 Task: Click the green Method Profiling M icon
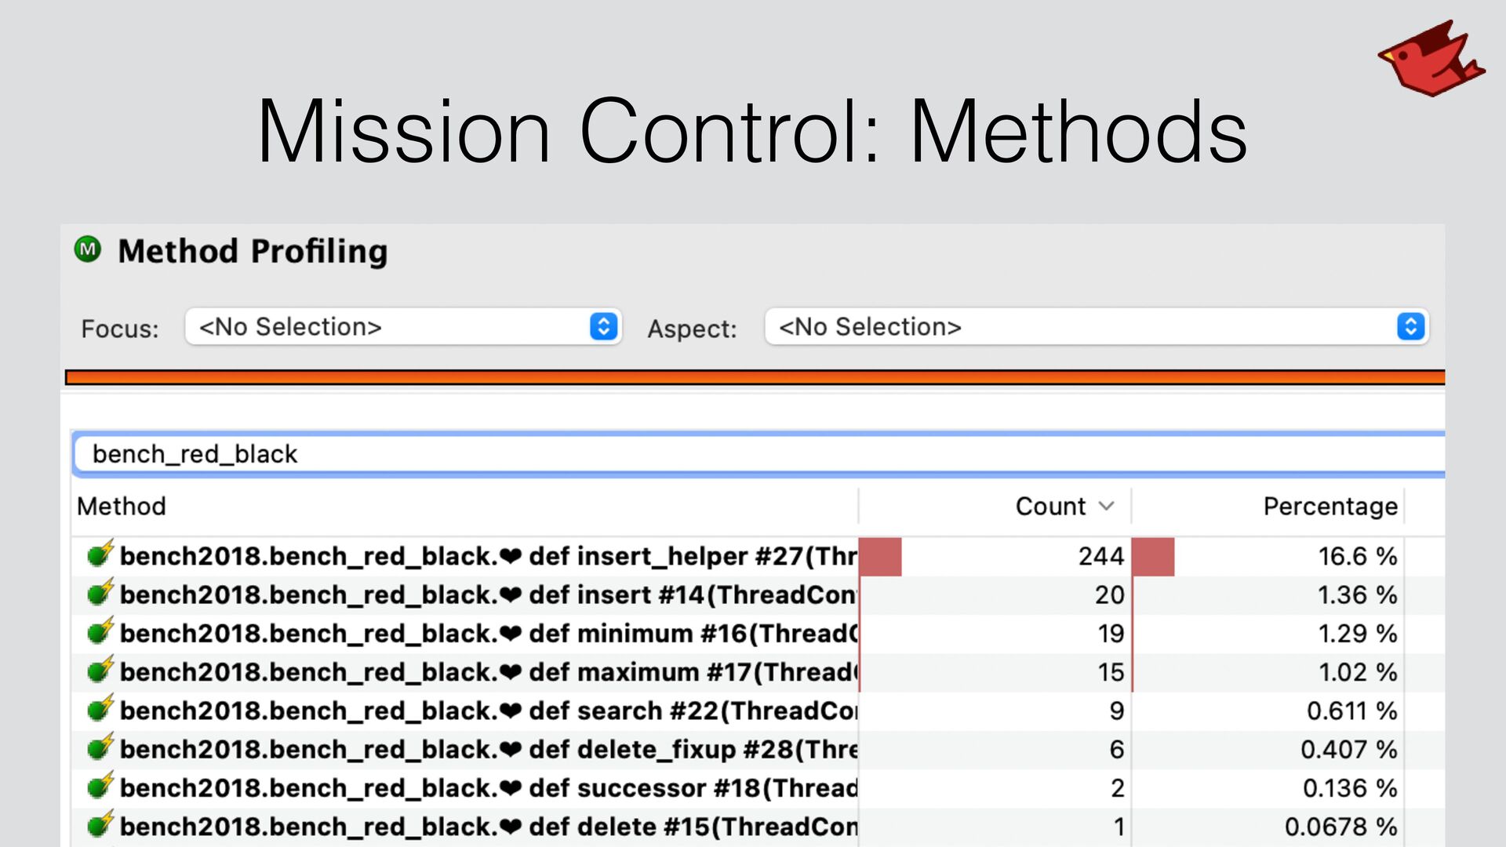(88, 249)
